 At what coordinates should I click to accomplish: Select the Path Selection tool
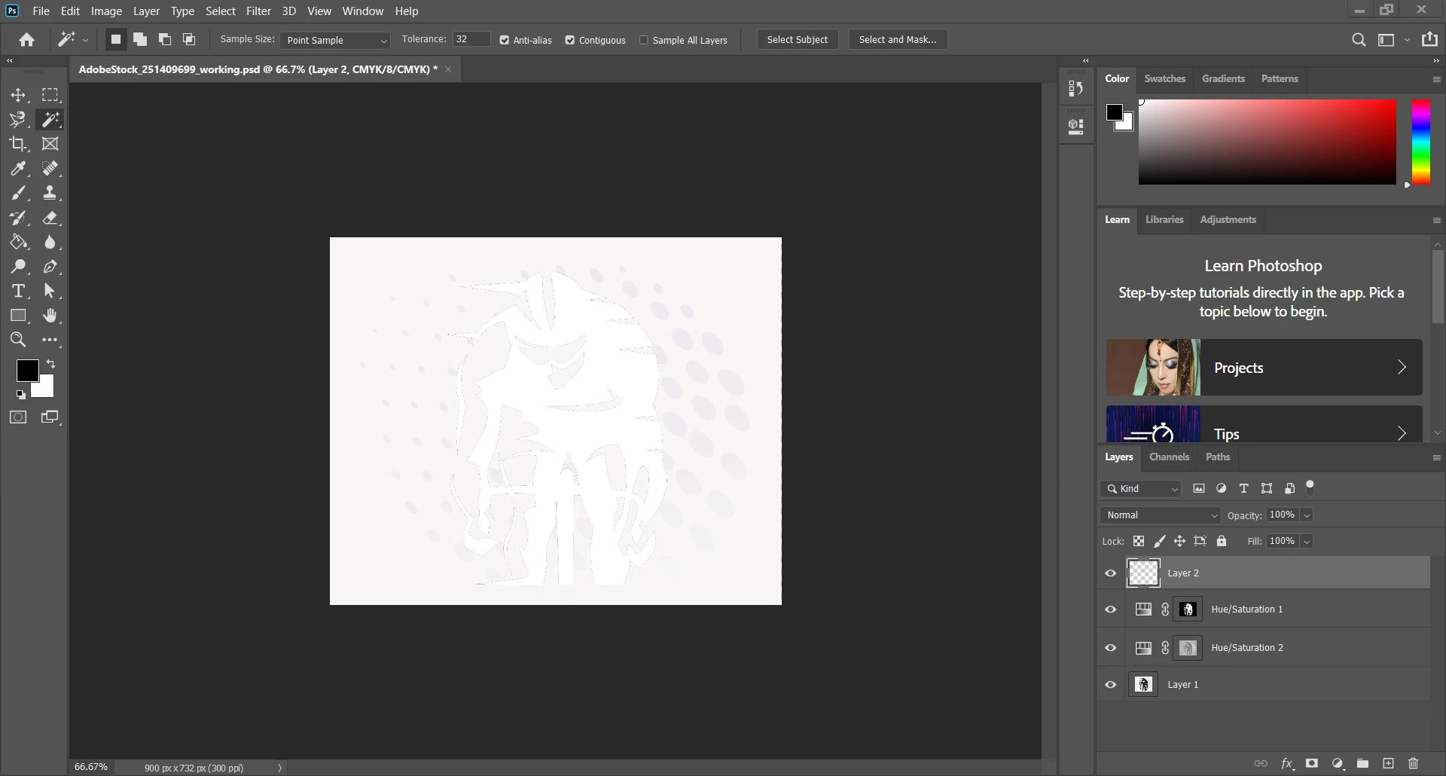(50, 291)
